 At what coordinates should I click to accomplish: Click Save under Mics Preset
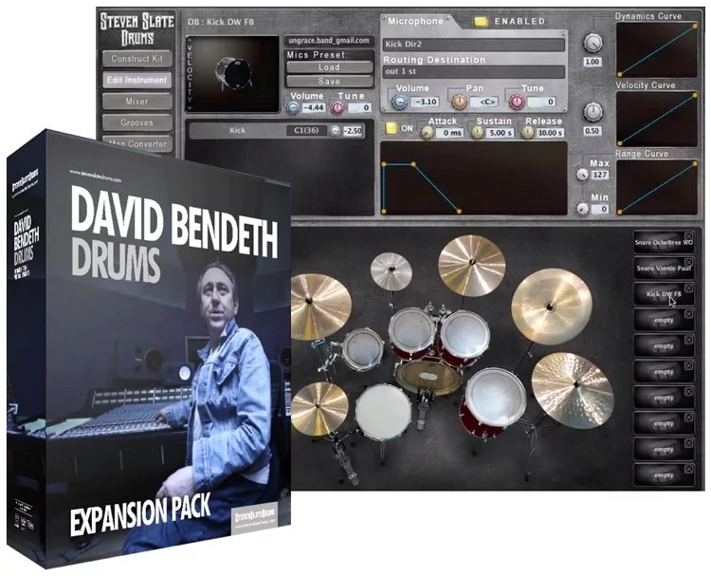[x=329, y=82]
